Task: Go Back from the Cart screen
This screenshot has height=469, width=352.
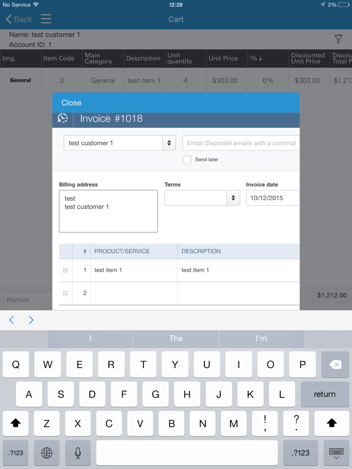Action: (19, 19)
